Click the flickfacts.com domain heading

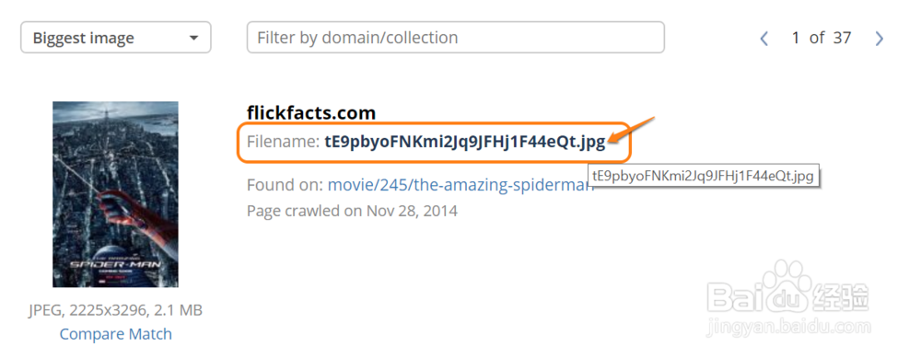(x=311, y=112)
